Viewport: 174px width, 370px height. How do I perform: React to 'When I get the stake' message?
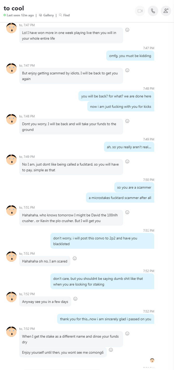(127, 333)
